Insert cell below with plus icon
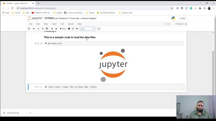Image resolution: width=216 pixels, height=121 pixels. pos(34,29)
